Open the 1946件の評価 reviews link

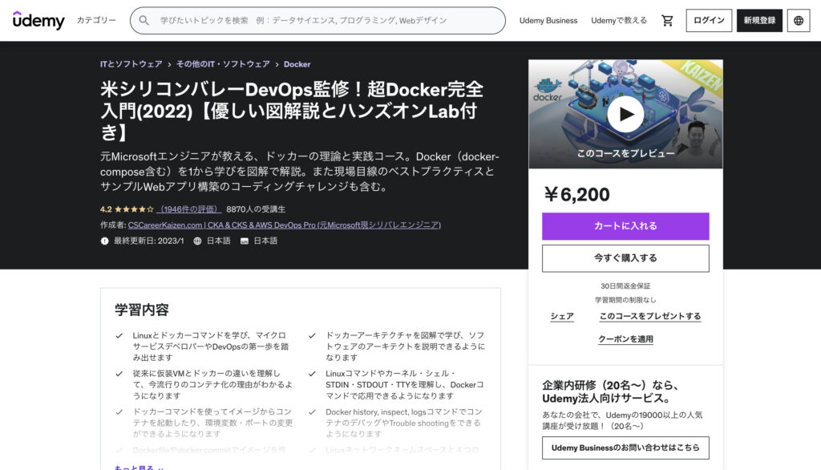click(189, 209)
